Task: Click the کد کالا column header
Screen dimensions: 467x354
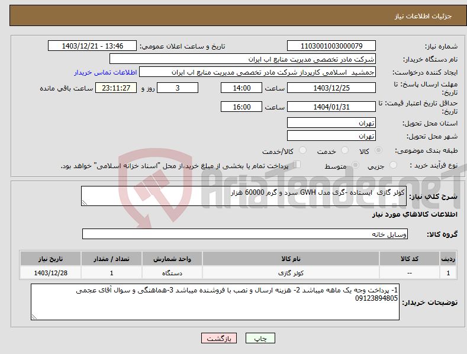Action: point(410,259)
